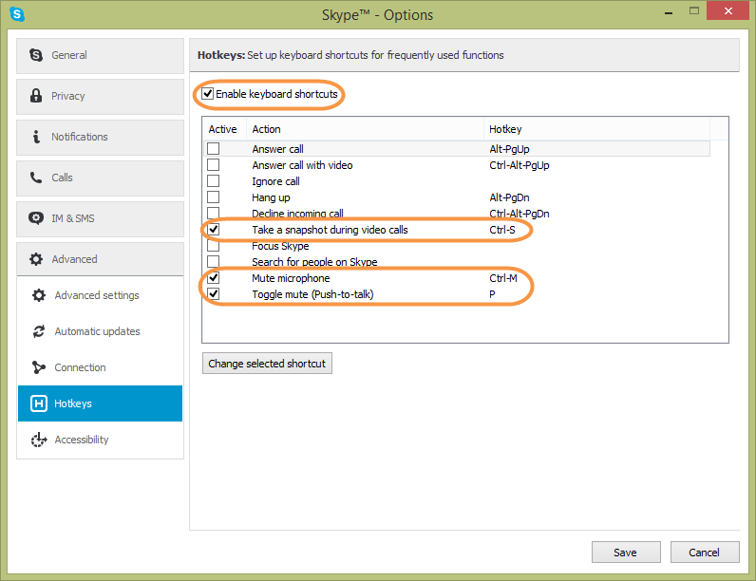The height and width of the screenshot is (581, 756).
Task: Click the Automatic updates refresh icon
Action: coord(39,331)
